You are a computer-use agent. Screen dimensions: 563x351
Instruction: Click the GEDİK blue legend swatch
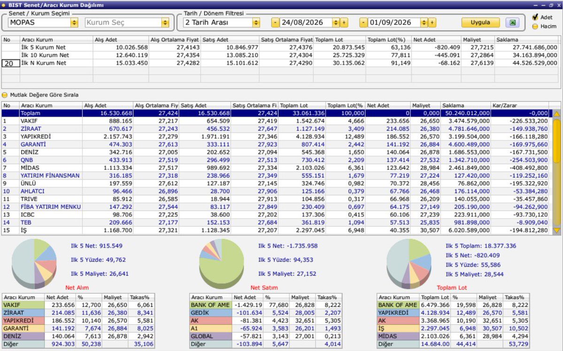click(211, 313)
